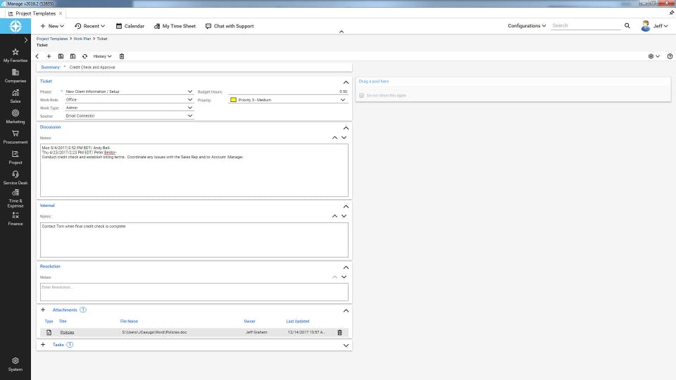
Task: Click the Discussion notes down arrow
Action: 344,137
